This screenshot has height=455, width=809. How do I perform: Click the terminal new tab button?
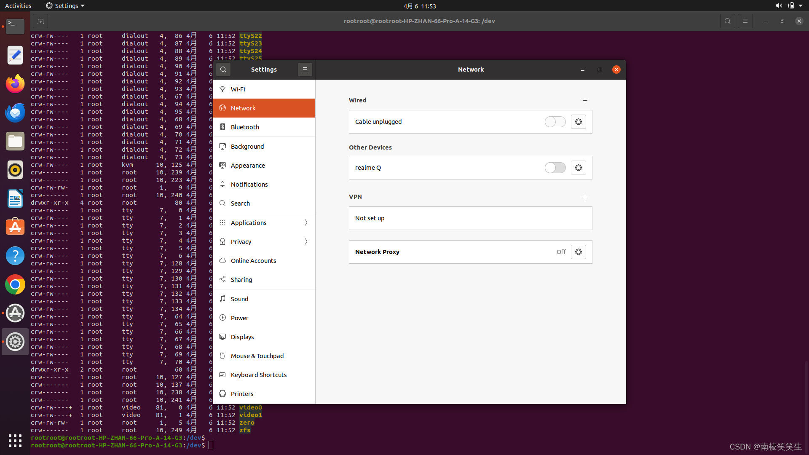point(40,21)
